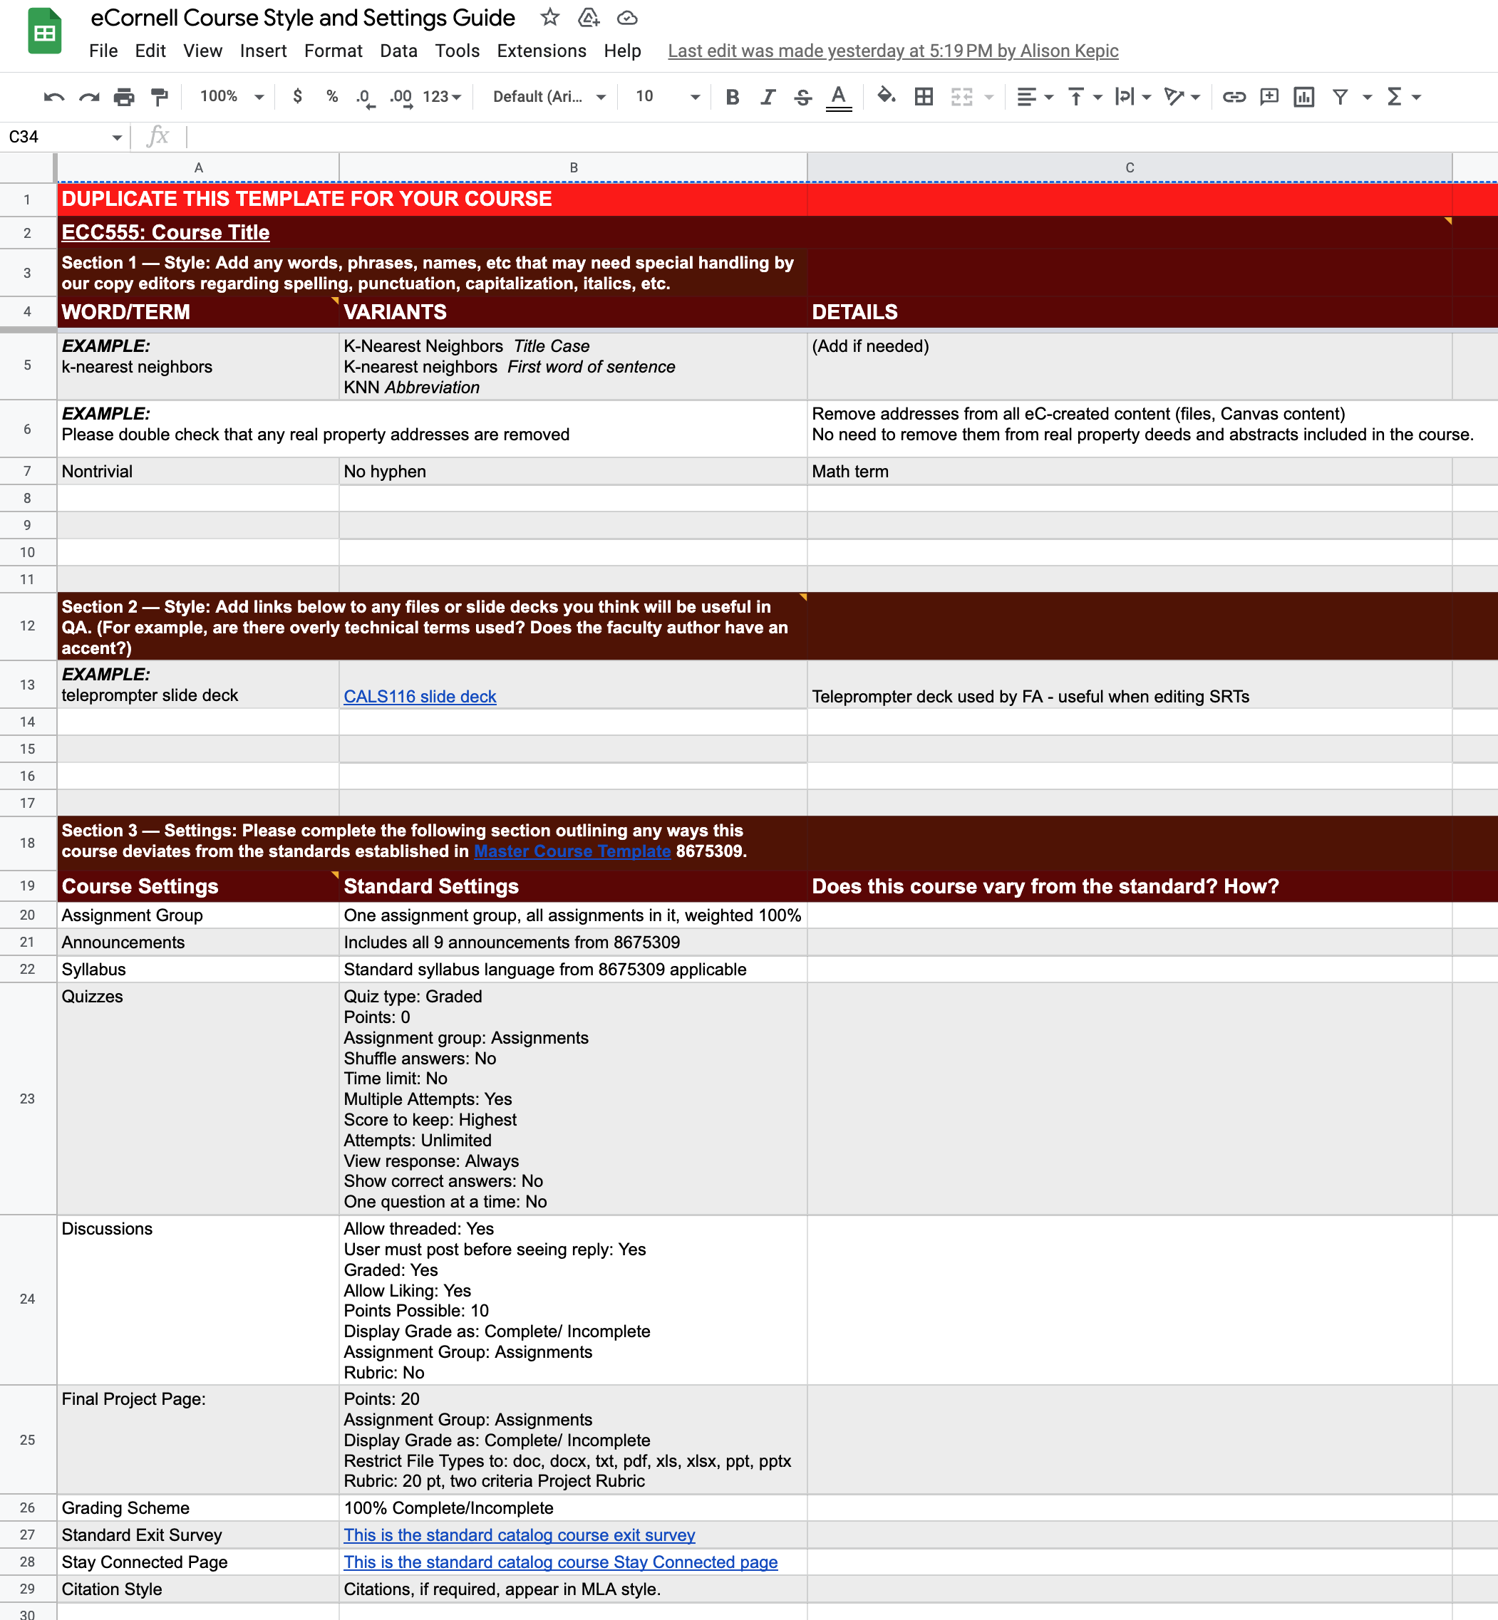This screenshot has width=1498, height=1620.
Task: Increase decimal places
Action: (x=401, y=98)
